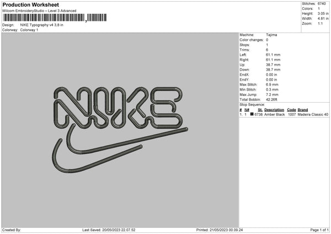331x234 pixels.
Task: Click the barcode at the top
Action: pos(55,18)
